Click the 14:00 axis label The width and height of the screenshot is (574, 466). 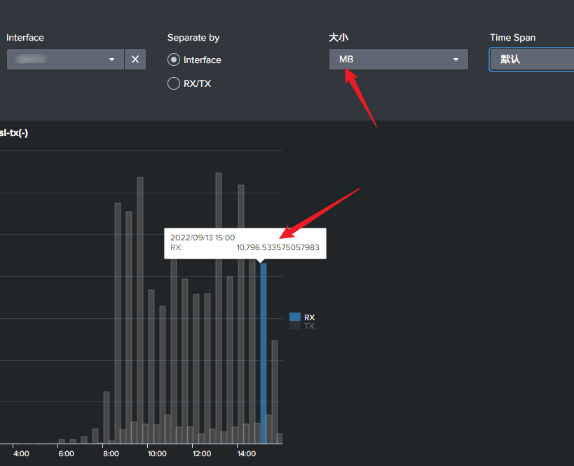247,453
